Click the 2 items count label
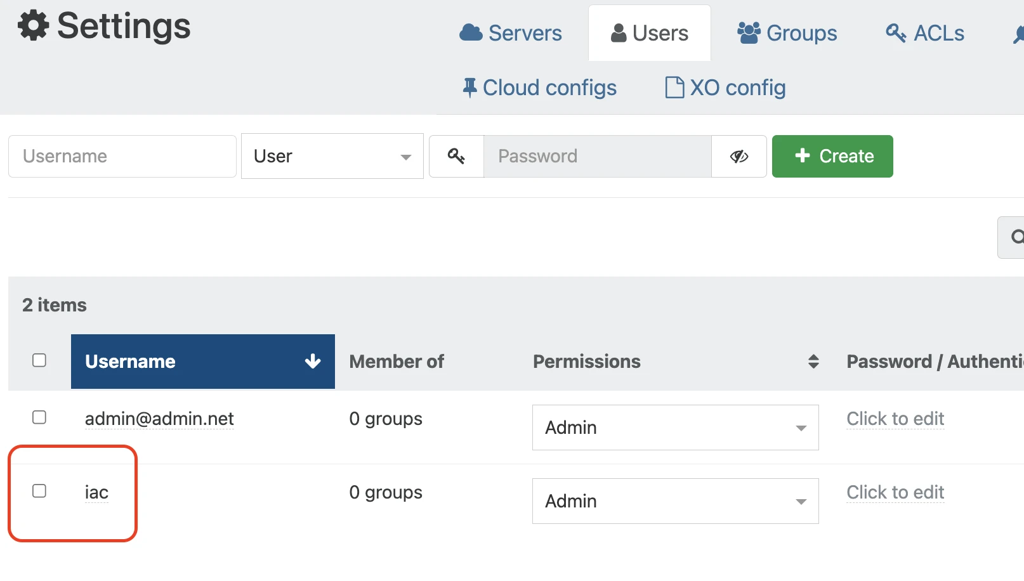 click(x=55, y=305)
